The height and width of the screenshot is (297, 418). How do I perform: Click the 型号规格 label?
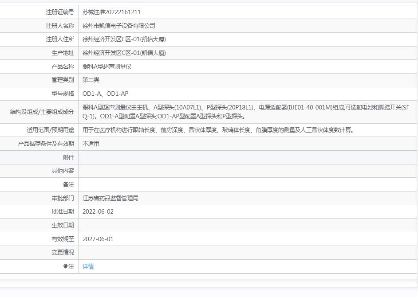(63, 94)
